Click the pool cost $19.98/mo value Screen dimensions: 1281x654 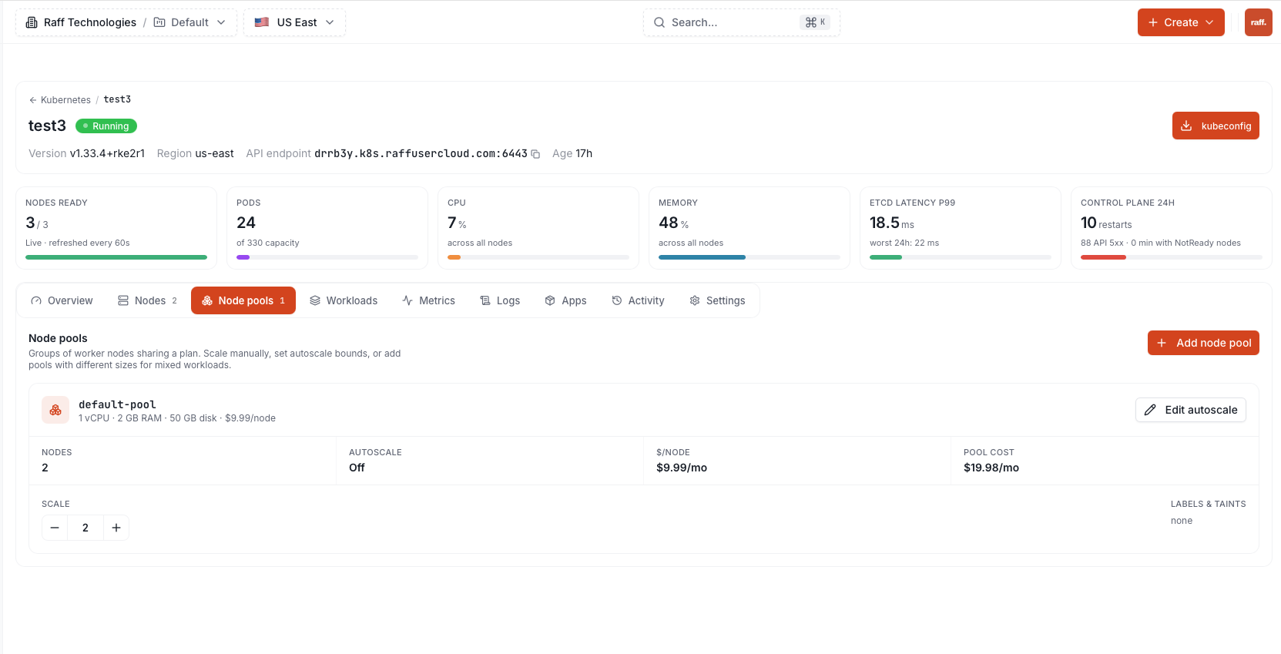coord(991,468)
